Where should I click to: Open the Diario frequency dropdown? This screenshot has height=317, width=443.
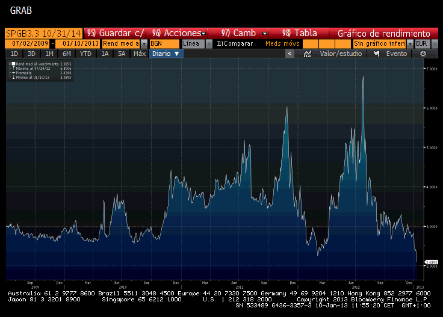(166, 54)
